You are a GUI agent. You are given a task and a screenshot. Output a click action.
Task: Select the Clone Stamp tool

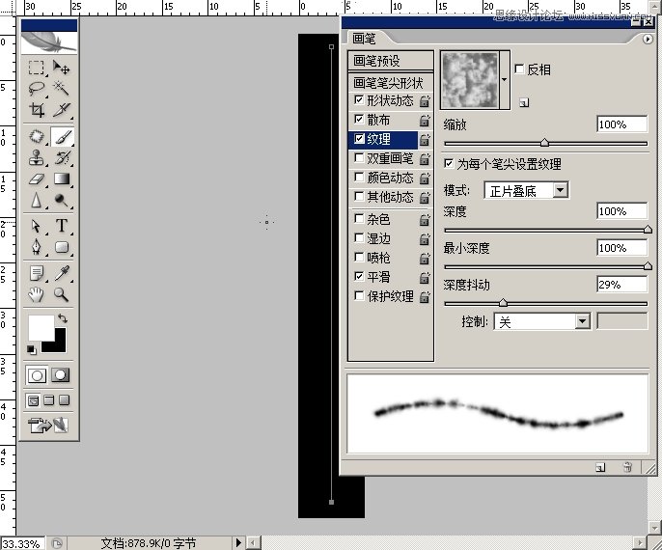pos(37,158)
